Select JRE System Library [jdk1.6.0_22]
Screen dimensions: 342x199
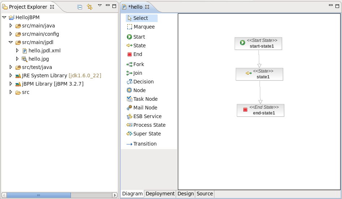tap(61, 75)
